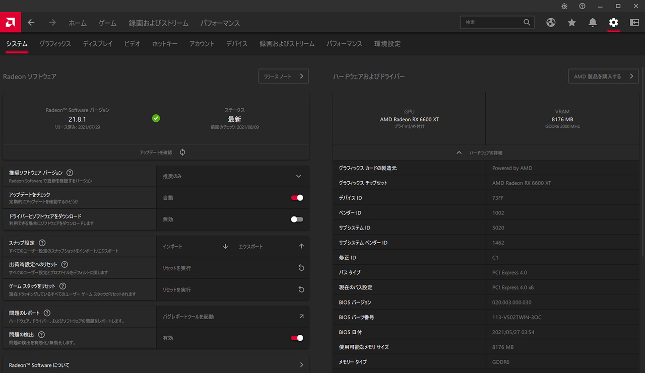The width and height of the screenshot is (645, 373).
Task: Go forward with the right arrow
Action: pos(52,23)
